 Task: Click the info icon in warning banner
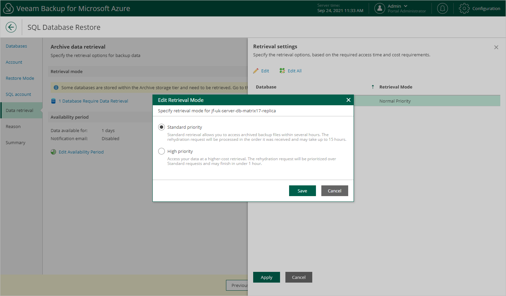pos(56,87)
